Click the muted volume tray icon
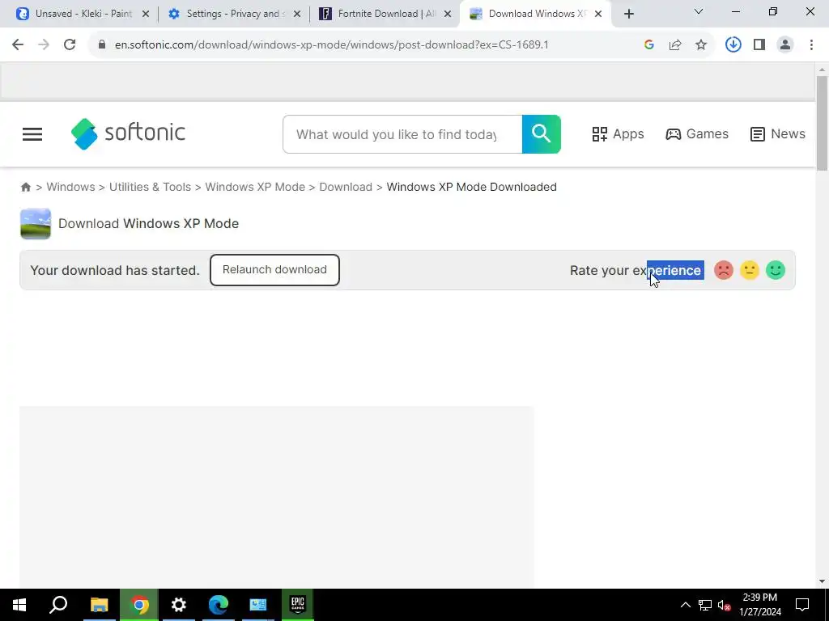This screenshot has width=829, height=621. (725, 605)
